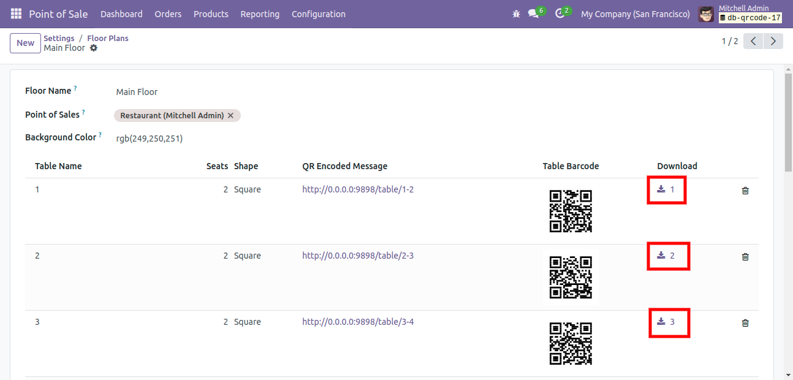Click the company switcher My Company (San Francisco)

pyautogui.click(x=636, y=13)
